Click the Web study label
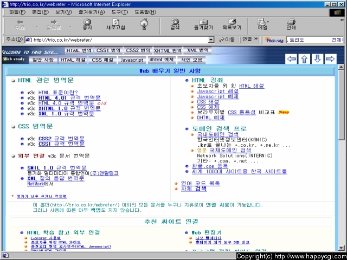347x260 pixels. click(x=14, y=59)
